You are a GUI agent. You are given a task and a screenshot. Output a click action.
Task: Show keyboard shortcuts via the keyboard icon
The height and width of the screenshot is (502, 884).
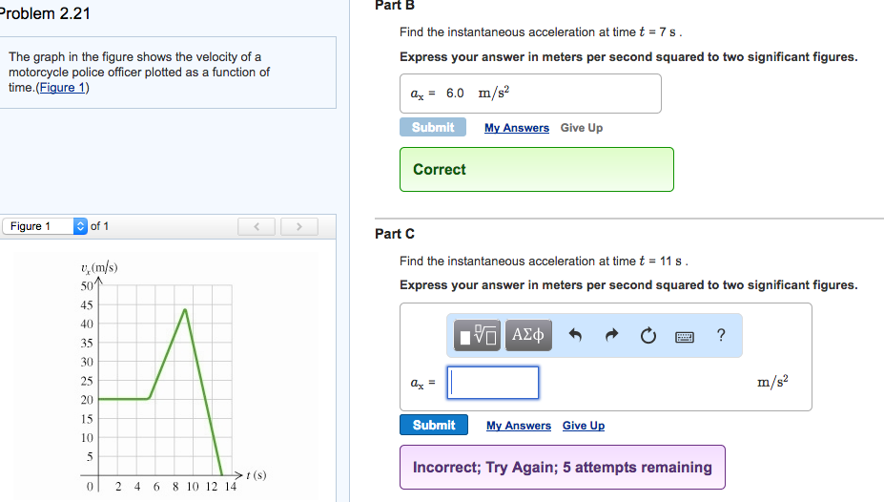(x=684, y=336)
